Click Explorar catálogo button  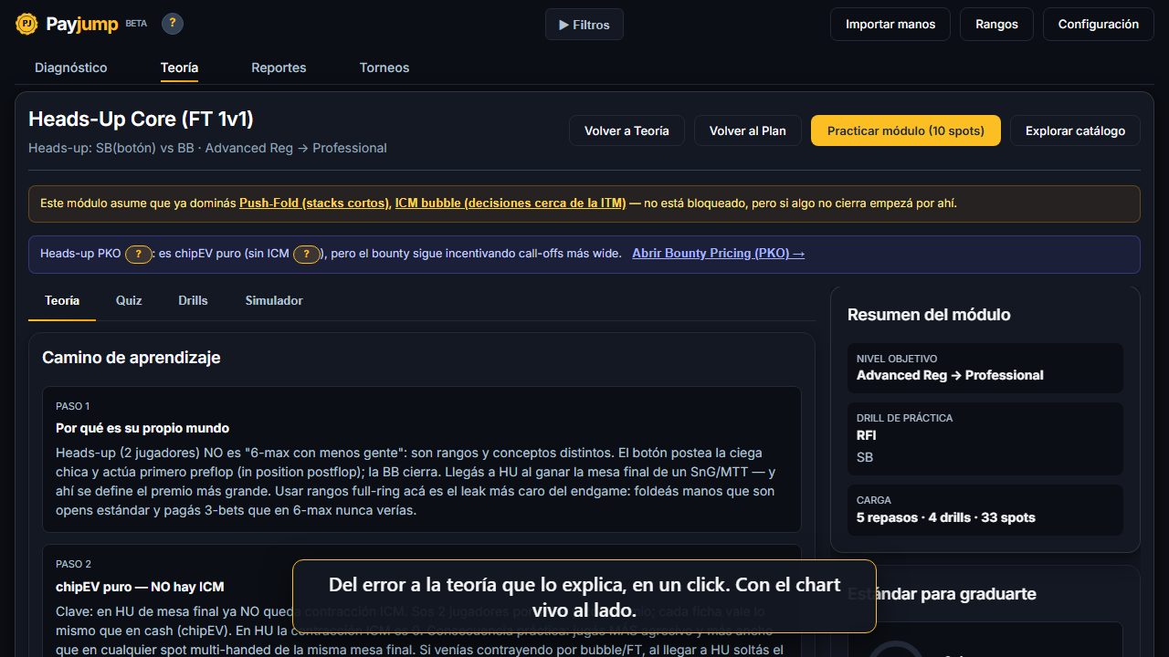point(1075,130)
